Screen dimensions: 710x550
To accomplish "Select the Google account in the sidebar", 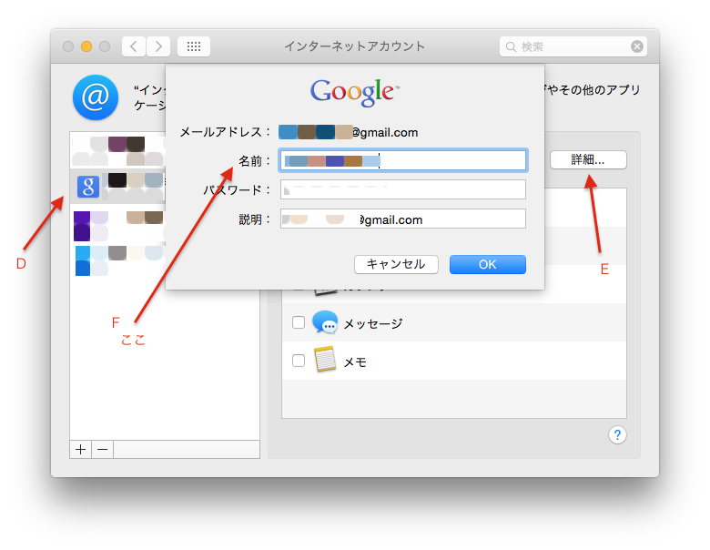I will pos(117,186).
